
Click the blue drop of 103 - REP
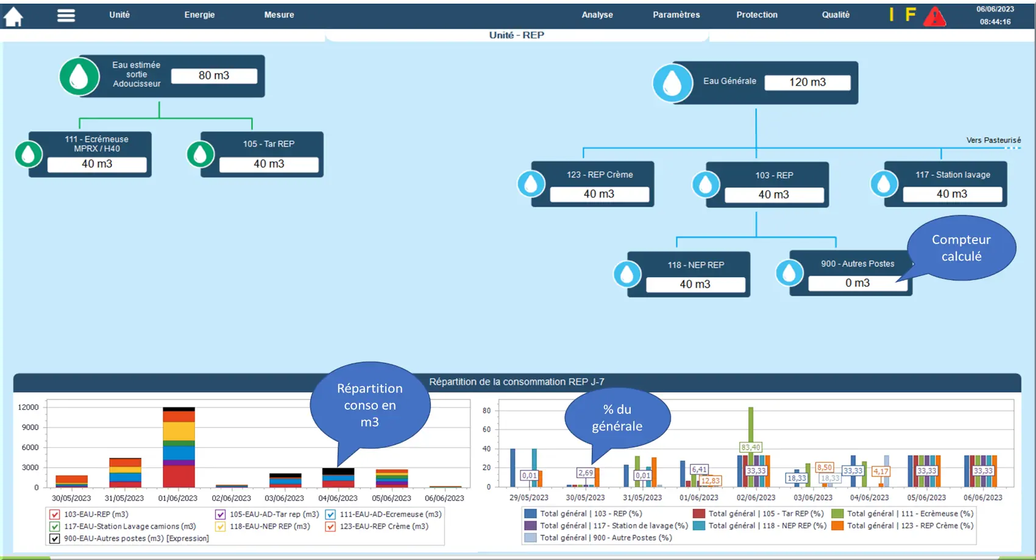pos(706,184)
